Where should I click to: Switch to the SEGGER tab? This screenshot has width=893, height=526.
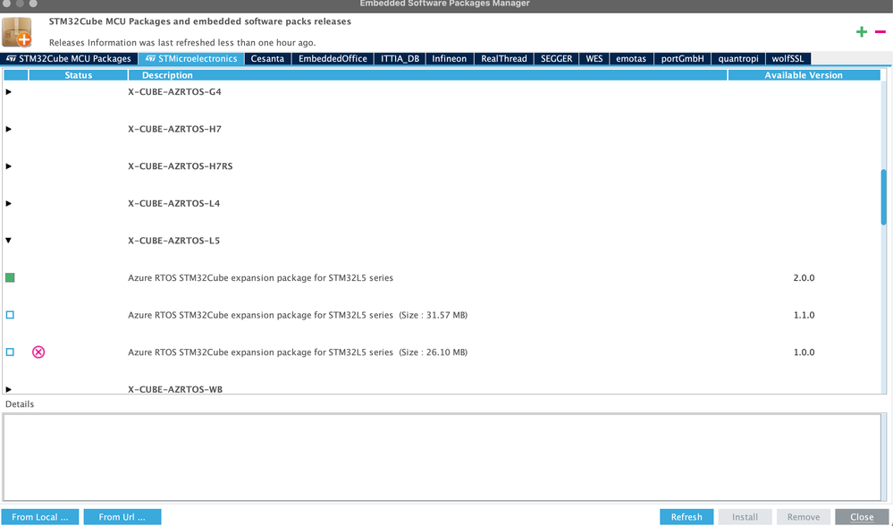556,59
